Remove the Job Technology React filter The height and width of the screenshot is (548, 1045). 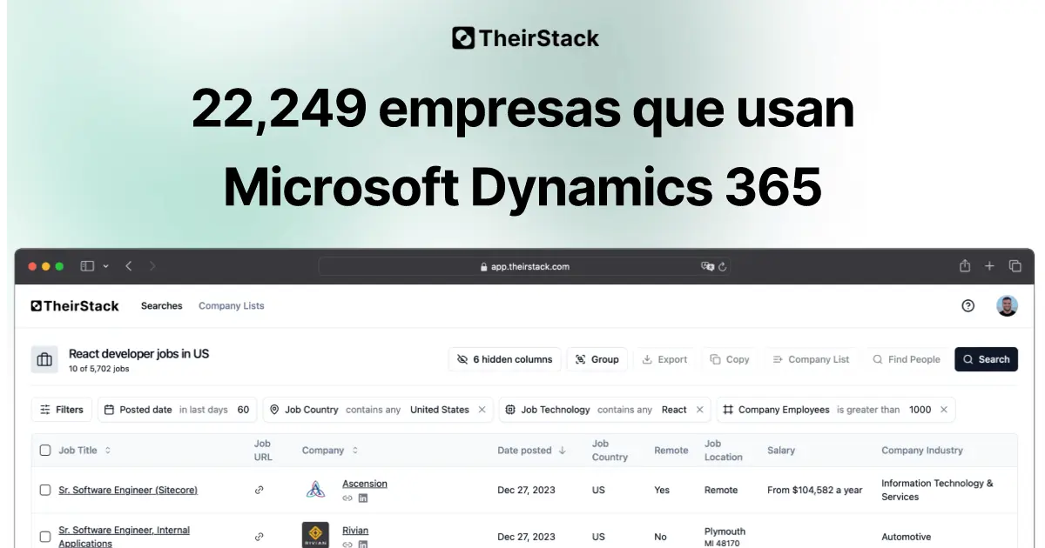pos(699,410)
